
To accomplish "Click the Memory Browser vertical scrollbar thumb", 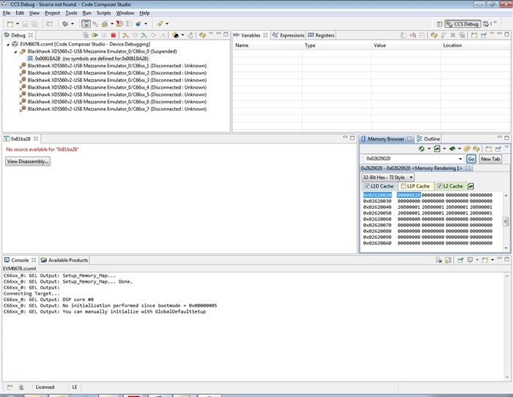I will point(506,222).
